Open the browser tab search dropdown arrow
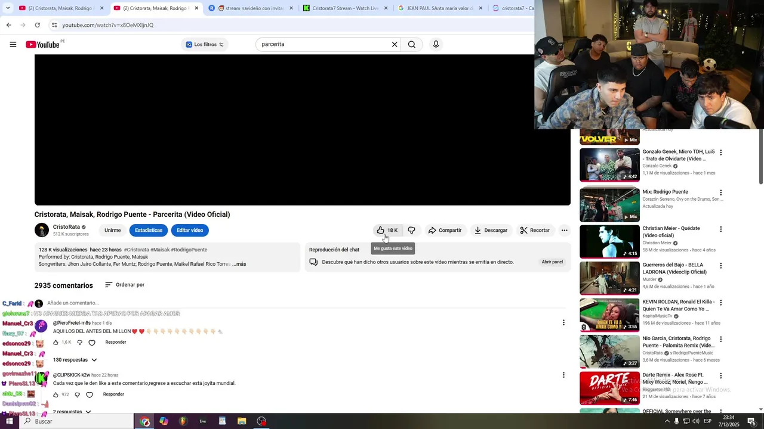 [x=7, y=8]
